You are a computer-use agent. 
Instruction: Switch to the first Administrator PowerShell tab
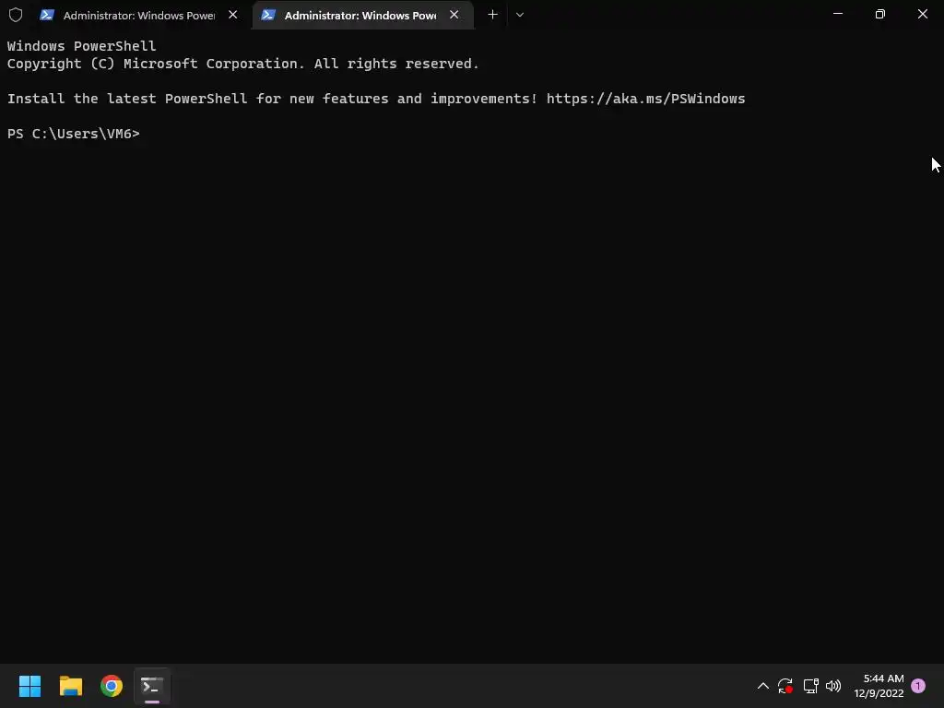(139, 15)
